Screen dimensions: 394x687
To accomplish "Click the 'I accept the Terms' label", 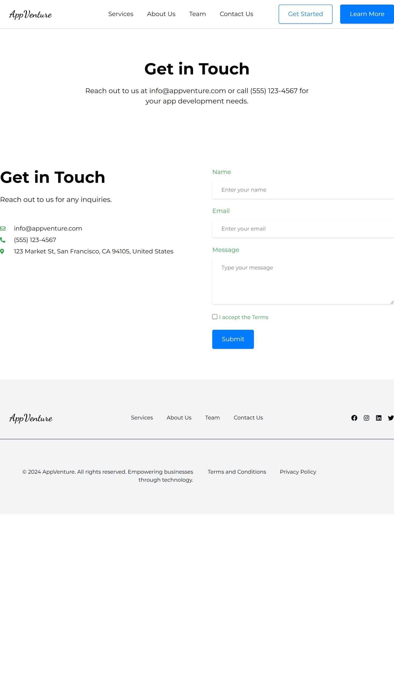I will 244,317.
